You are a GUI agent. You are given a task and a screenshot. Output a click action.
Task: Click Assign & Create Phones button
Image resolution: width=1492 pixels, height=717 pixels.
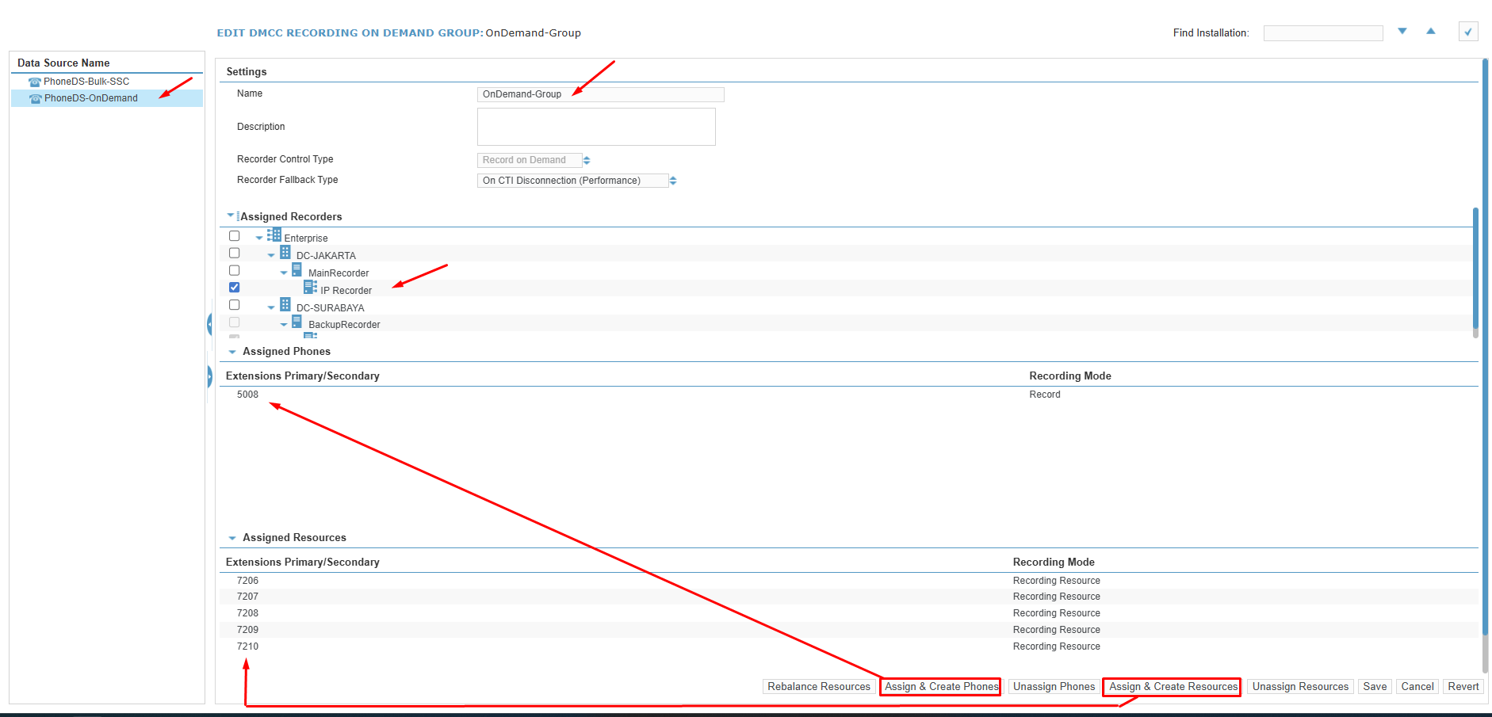pos(940,687)
